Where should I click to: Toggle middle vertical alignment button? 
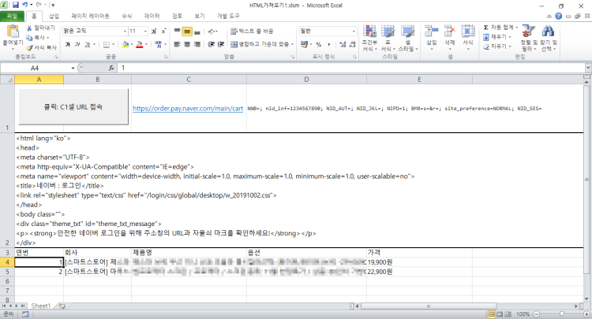click(187, 32)
